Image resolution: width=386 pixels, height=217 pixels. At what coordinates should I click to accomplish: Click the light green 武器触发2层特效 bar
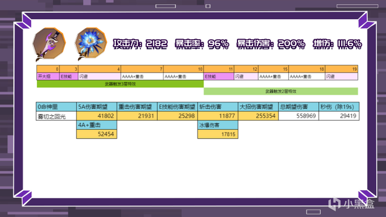[281, 91]
